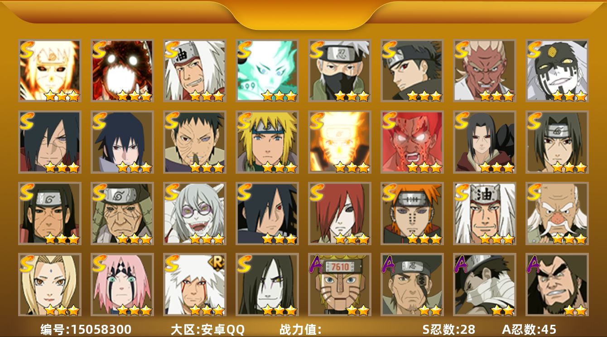
Task: Click the 大区:安卓QQ server label
Action: click(x=207, y=329)
